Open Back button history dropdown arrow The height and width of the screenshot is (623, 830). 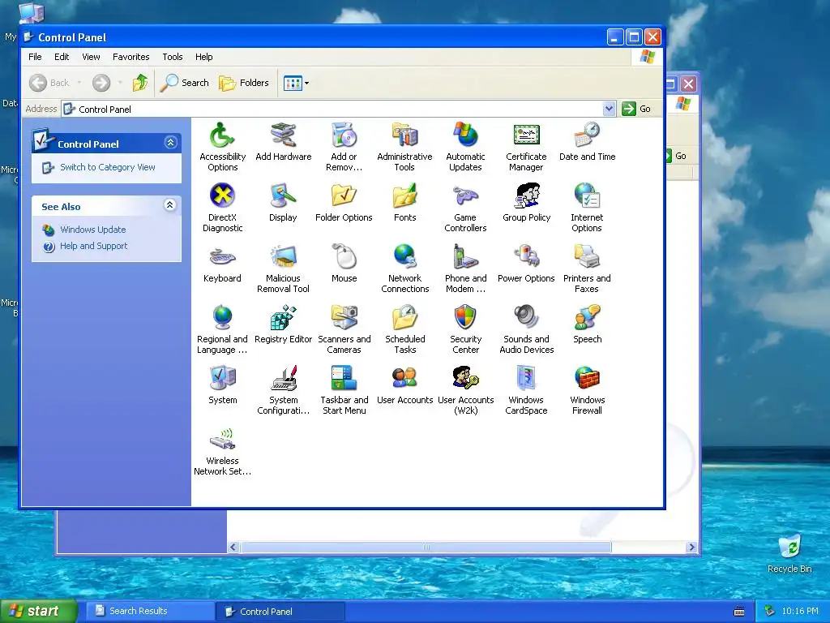79,83
